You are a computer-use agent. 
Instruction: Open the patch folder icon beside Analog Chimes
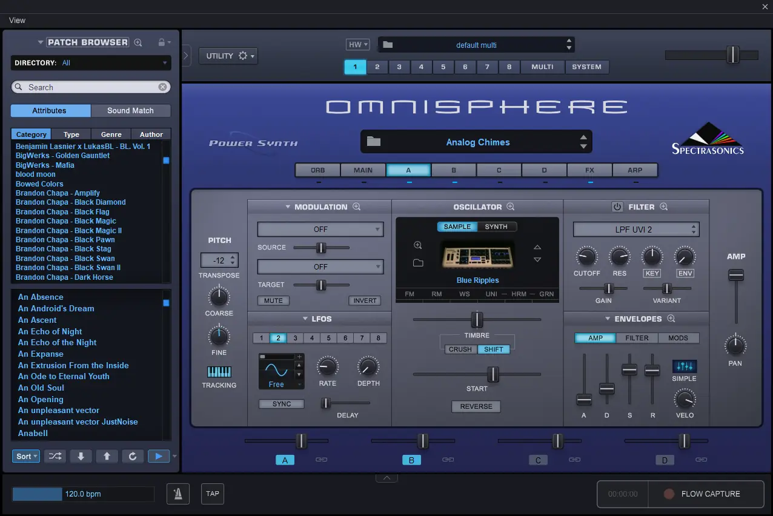pos(374,142)
